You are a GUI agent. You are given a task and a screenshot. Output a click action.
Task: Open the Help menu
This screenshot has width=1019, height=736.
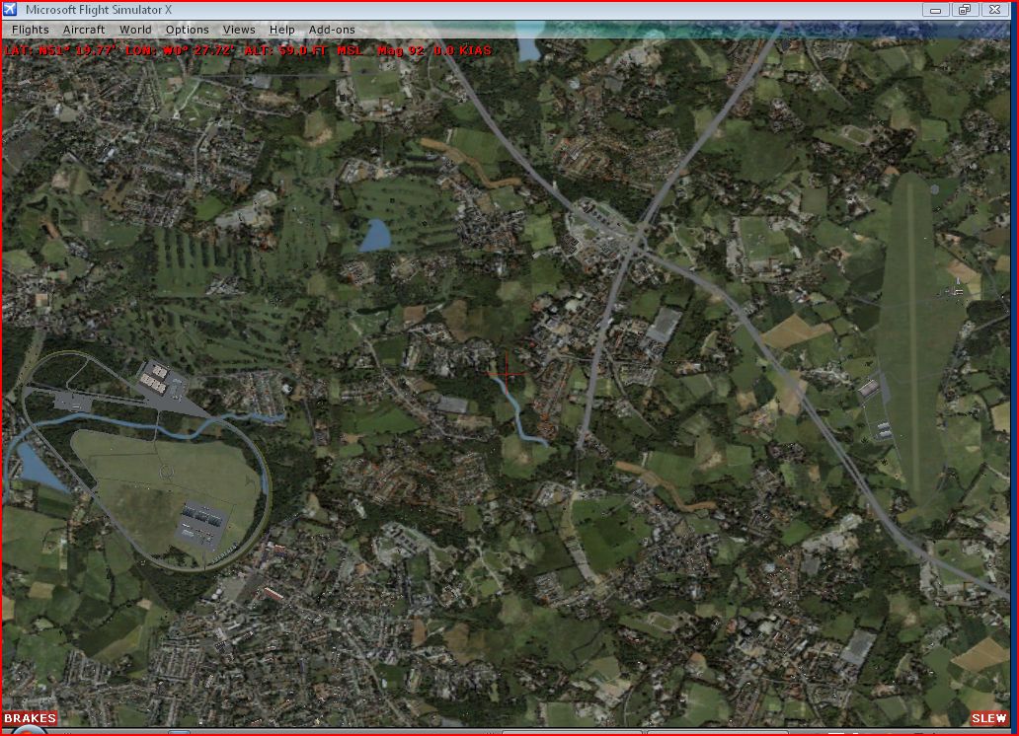click(x=282, y=30)
